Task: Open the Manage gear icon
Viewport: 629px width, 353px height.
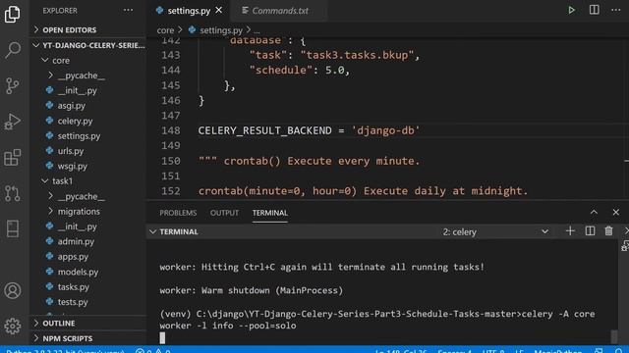Action: tap(13, 327)
